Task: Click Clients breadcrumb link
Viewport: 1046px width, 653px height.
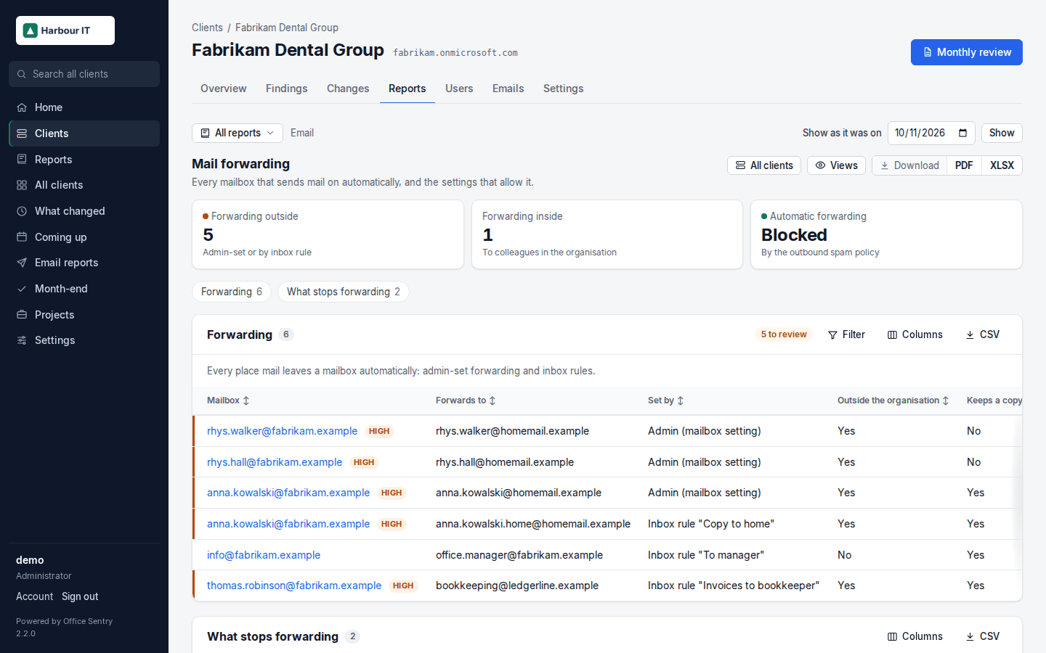Action: pyautogui.click(x=207, y=28)
